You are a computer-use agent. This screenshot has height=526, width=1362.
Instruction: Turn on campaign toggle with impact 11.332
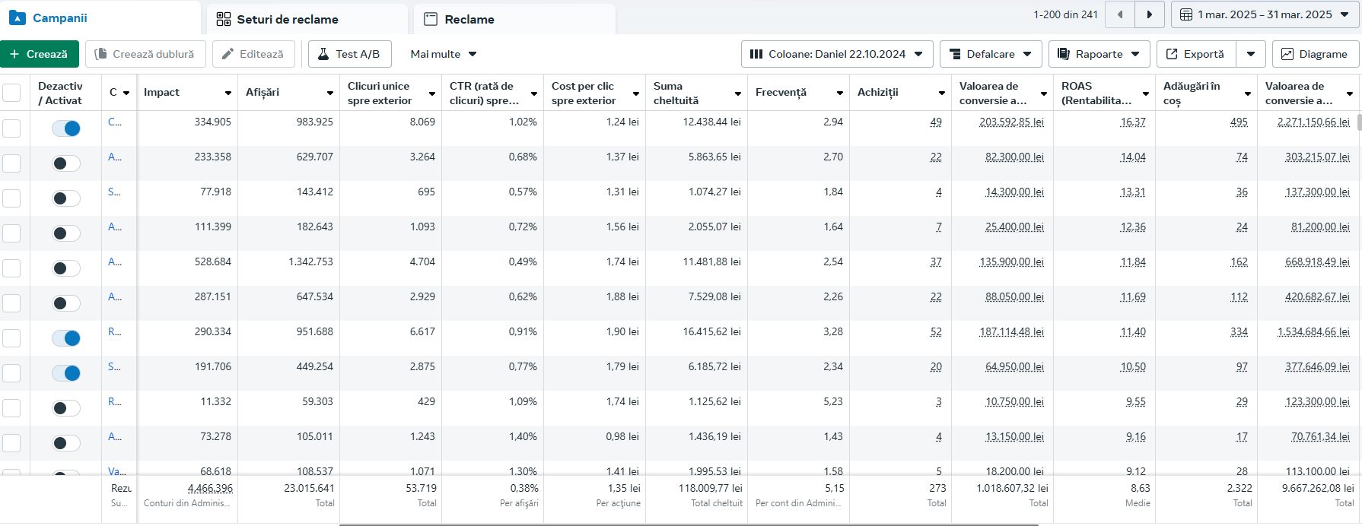[66, 408]
